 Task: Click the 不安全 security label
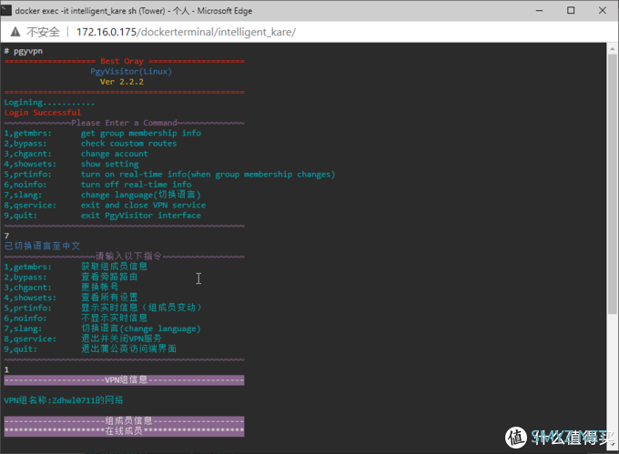(43, 32)
